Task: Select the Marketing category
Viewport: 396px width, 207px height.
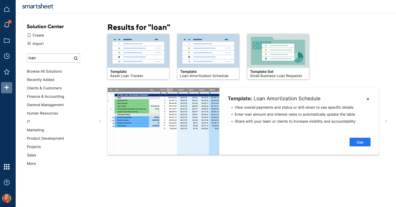Action: tap(36, 130)
